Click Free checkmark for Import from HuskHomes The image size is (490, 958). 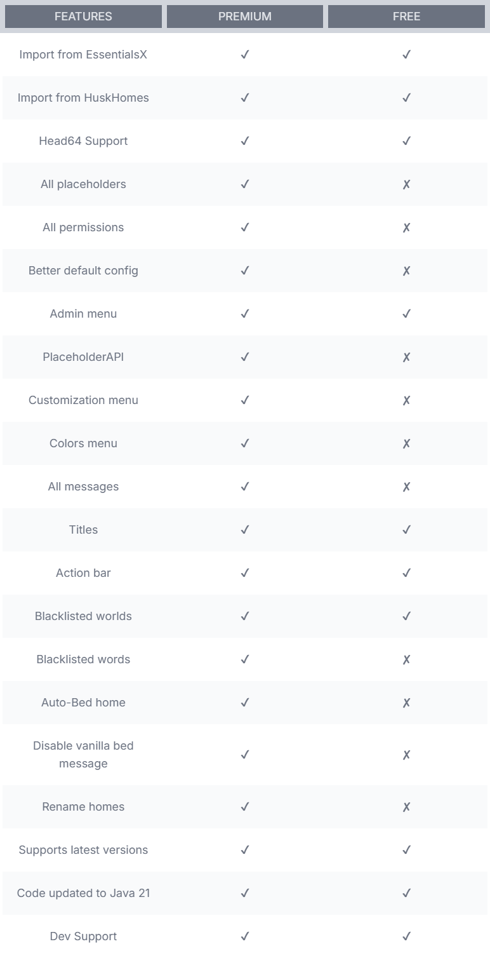pos(406,98)
